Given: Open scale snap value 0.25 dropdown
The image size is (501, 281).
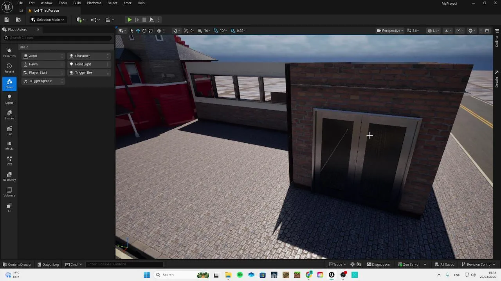Looking at the screenshot, I should pos(241,30).
